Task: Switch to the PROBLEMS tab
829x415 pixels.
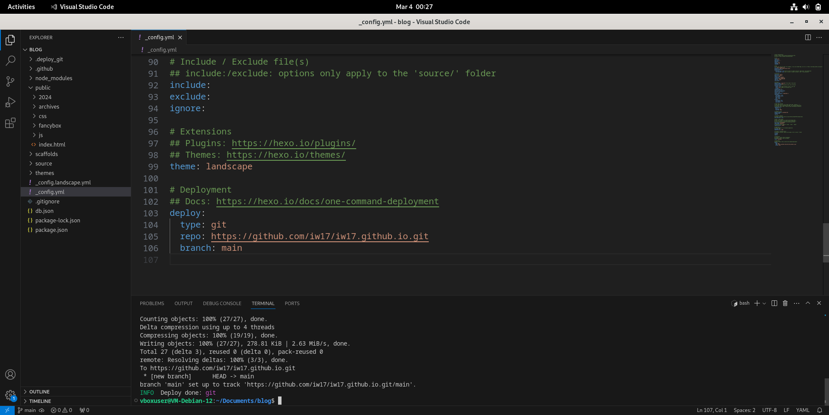Action: click(152, 303)
